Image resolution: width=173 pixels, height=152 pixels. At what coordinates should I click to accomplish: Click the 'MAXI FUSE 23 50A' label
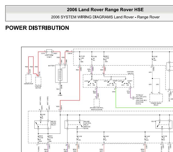[51, 139]
